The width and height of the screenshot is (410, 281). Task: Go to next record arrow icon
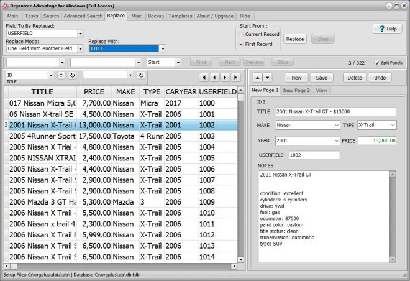coord(225,77)
